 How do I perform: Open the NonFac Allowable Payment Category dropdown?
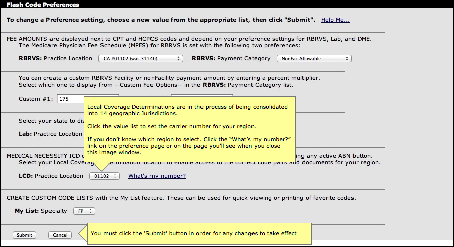click(x=314, y=58)
